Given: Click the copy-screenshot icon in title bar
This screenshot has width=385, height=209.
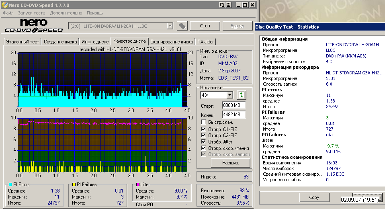Looking at the screenshot, I should (222, 5).
